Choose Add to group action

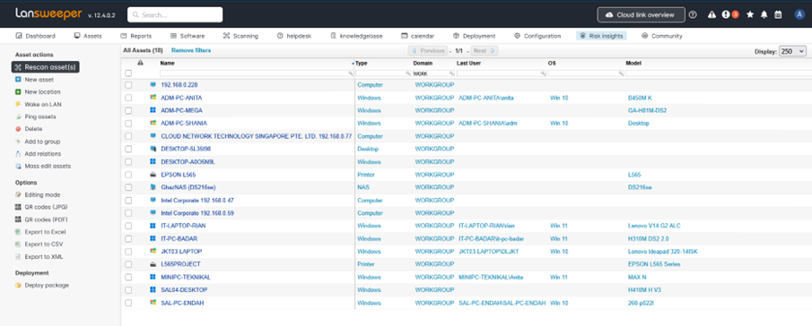(x=42, y=142)
